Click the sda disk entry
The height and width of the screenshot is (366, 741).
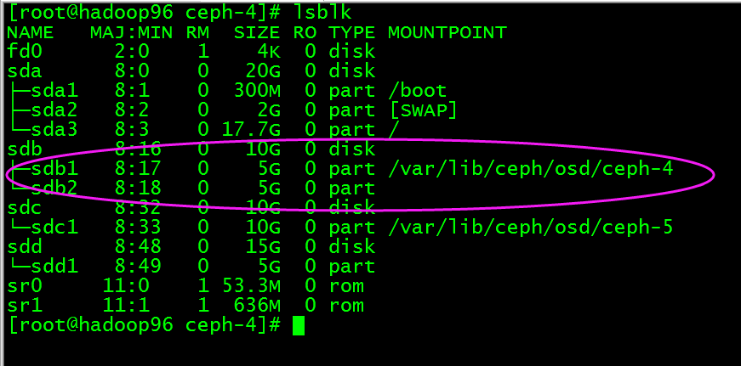click(x=25, y=71)
